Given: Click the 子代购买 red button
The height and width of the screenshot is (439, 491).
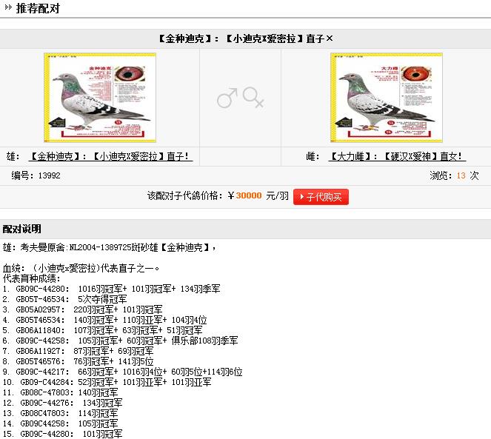Looking at the screenshot, I should (321, 197).
